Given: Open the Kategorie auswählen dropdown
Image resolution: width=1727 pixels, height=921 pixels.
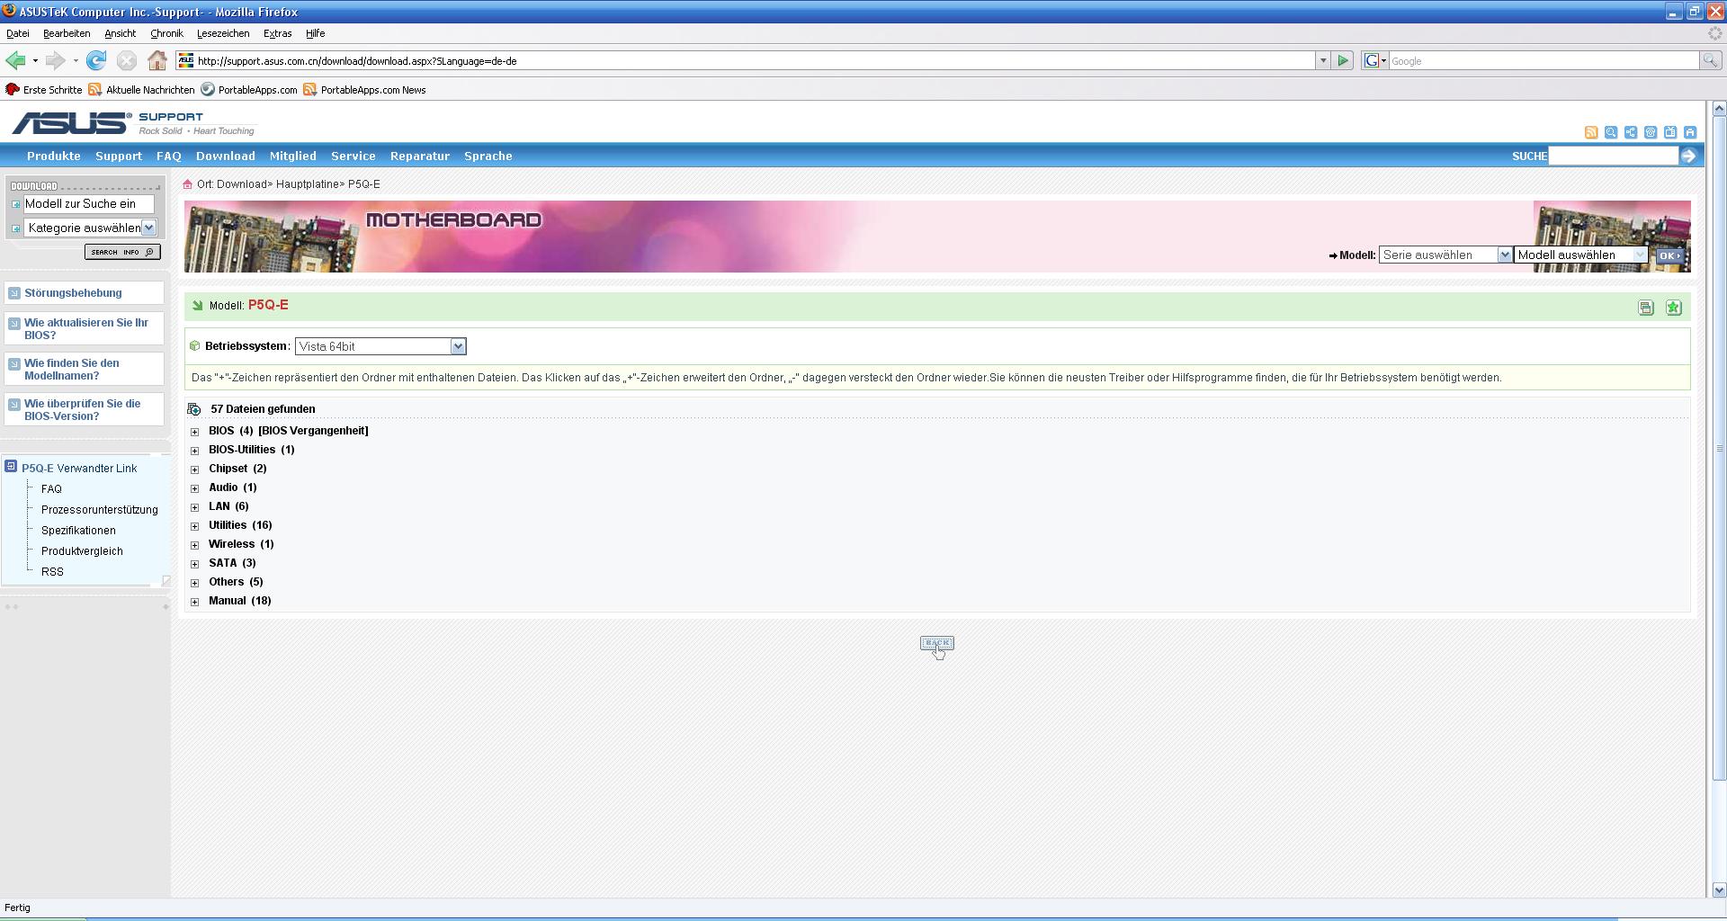Looking at the screenshot, I should 90,228.
